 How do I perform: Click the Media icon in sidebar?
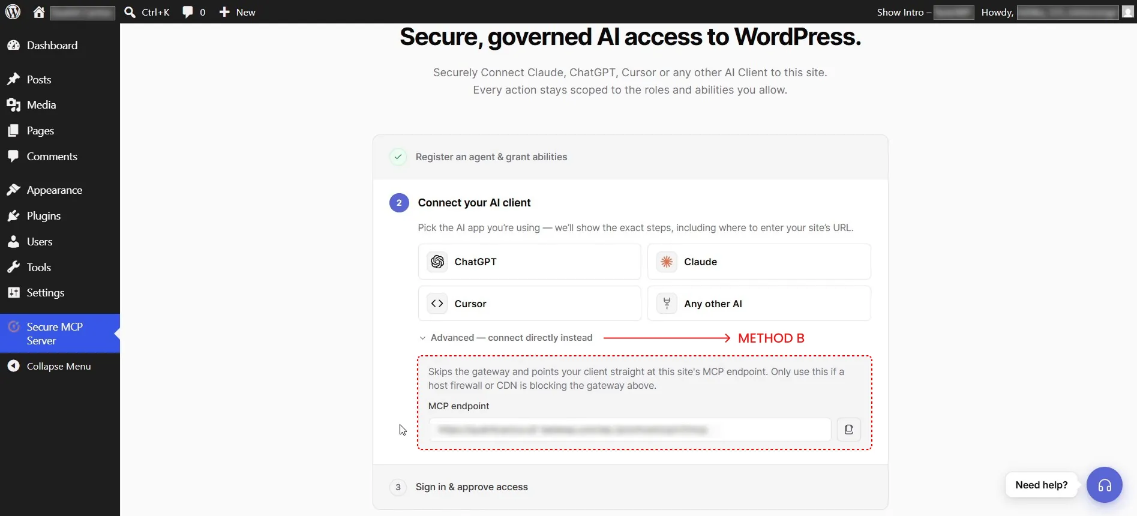coord(13,105)
